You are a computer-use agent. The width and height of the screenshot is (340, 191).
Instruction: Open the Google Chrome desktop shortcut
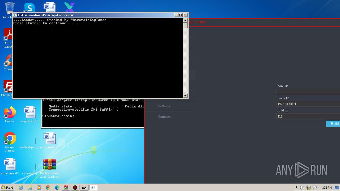point(10,142)
